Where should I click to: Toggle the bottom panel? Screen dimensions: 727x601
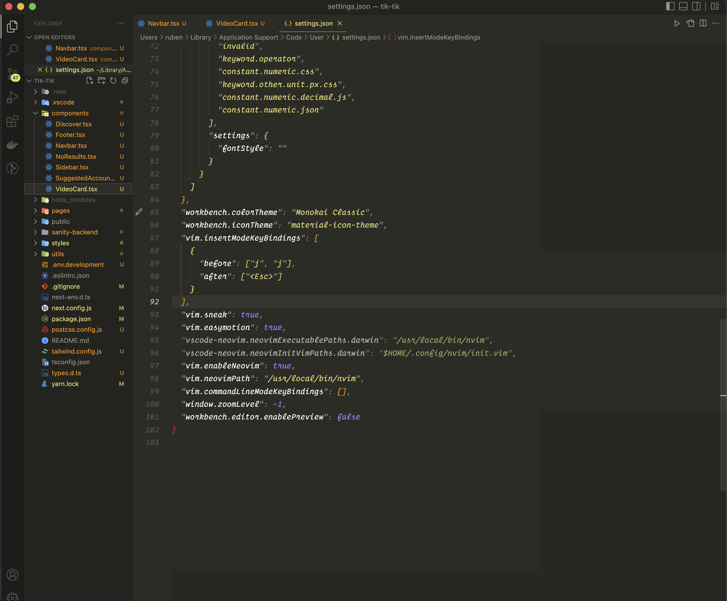point(683,6)
